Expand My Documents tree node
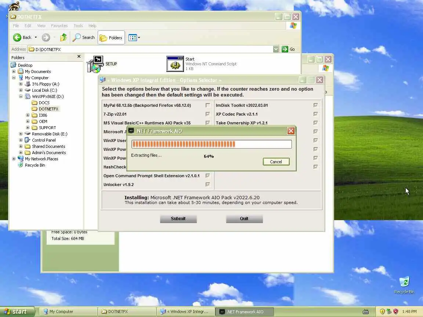The height and width of the screenshot is (317, 423). point(14,72)
